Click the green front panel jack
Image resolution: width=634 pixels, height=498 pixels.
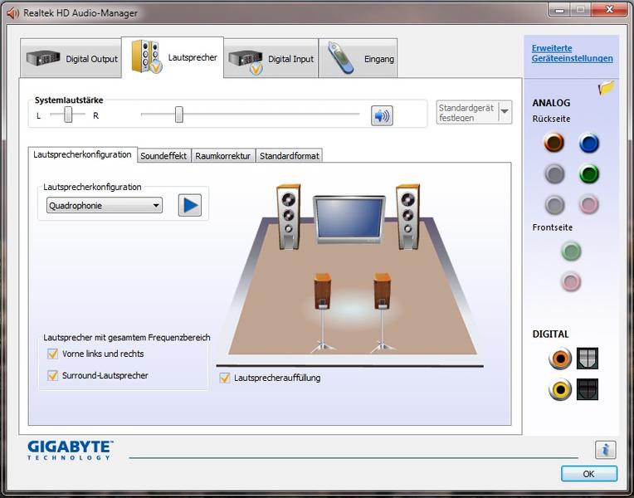coord(571,251)
